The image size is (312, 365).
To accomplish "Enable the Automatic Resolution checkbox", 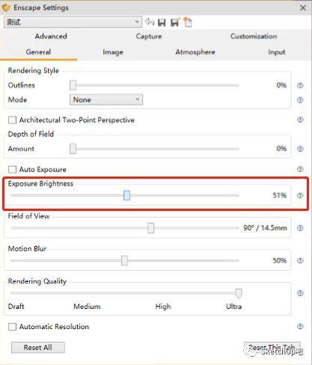I will tap(12, 327).
